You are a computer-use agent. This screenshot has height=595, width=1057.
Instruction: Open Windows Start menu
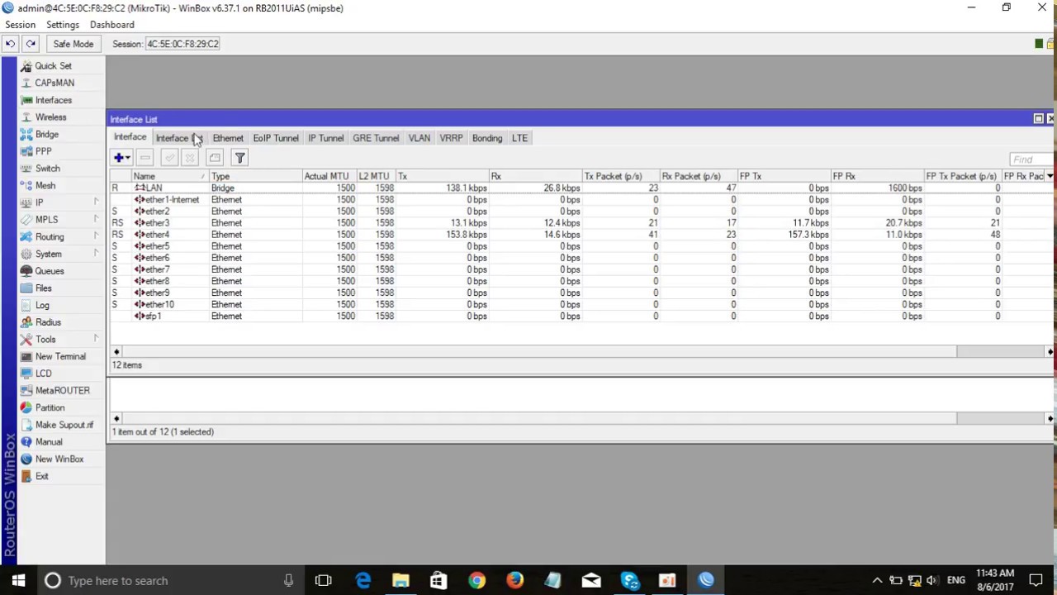pyautogui.click(x=18, y=580)
